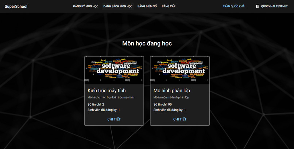This screenshot has width=294, height=149.
Task: Click the description 'Mô tả cho môn học kiến trúc máy tính'
Action: coord(111,97)
